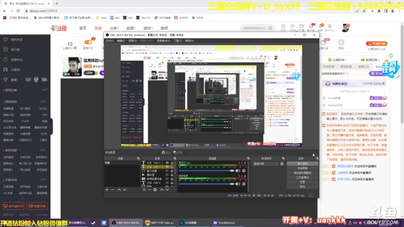
Task: Toggle the live broadcast switch 直播开关
Action: pyautogui.click(x=88, y=42)
